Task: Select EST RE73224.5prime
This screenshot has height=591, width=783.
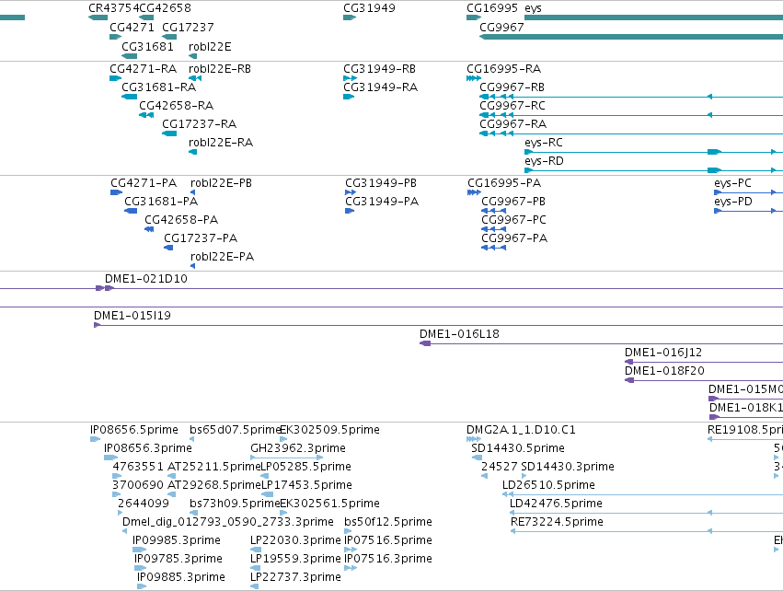Action: pyautogui.click(x=557, y=523)
